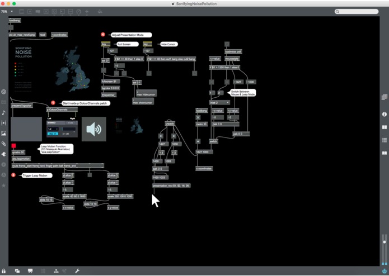Select the p ColourChannels object
This screenshot has width=389, height=276.
pyautogui.click(x=62, y=110)
